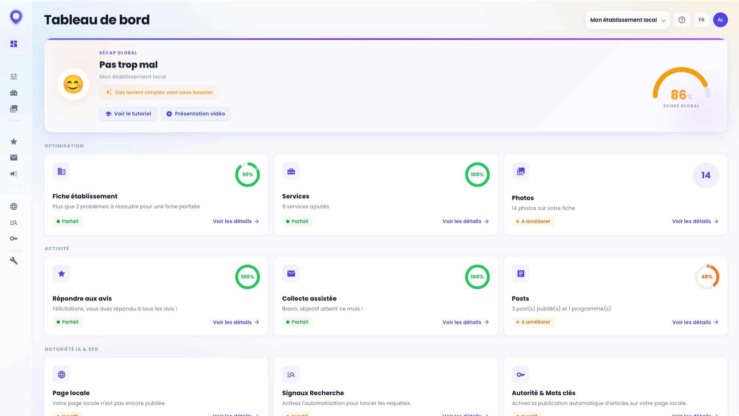Open the help question mark icon

682,20
